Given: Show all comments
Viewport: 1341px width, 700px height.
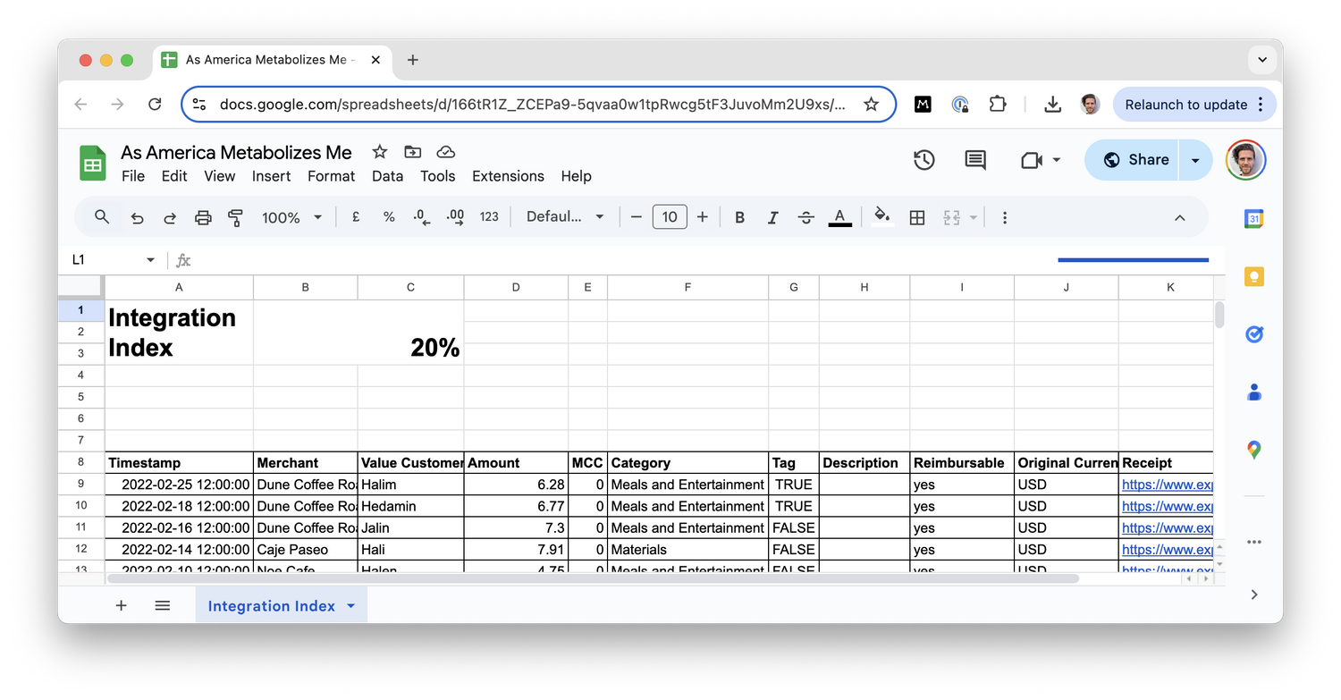Looking at the screenshot, I should [x=974, y=159].
